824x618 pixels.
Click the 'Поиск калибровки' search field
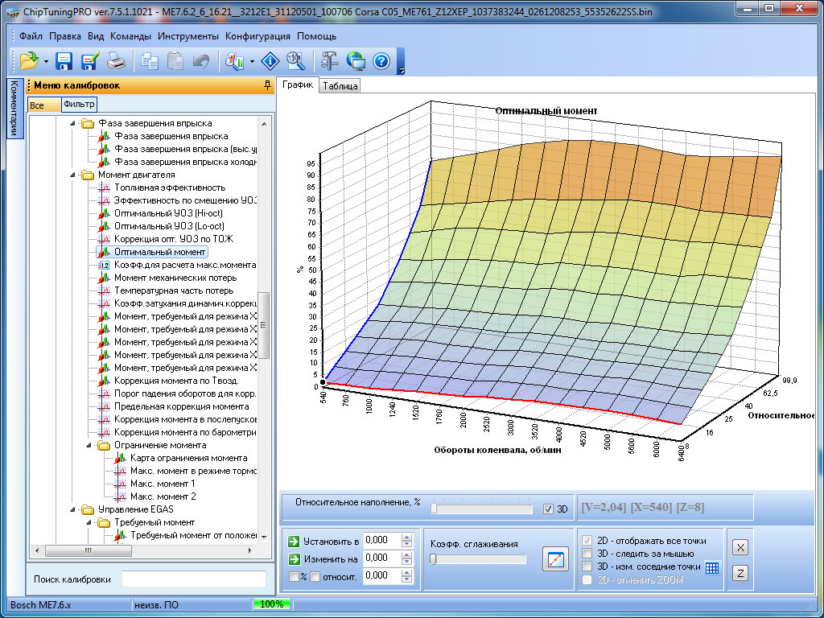click(x=193, y=579)
